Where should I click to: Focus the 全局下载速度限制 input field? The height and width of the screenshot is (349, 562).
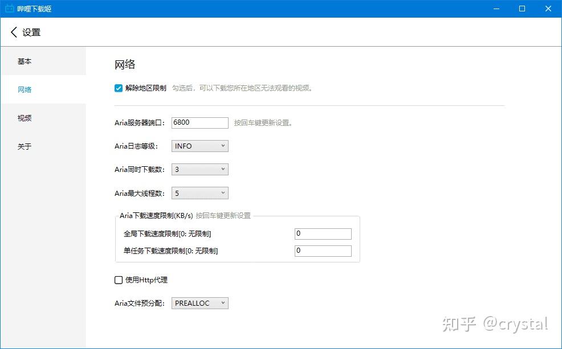pyautogui.click(x=323, y=234)
